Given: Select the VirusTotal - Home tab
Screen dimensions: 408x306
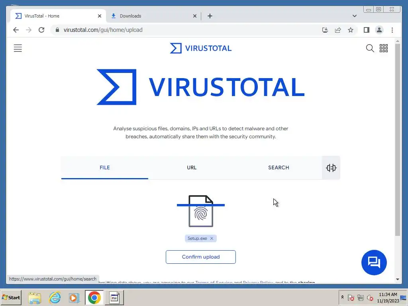Looking at the screenshot, I should (58, 16).
